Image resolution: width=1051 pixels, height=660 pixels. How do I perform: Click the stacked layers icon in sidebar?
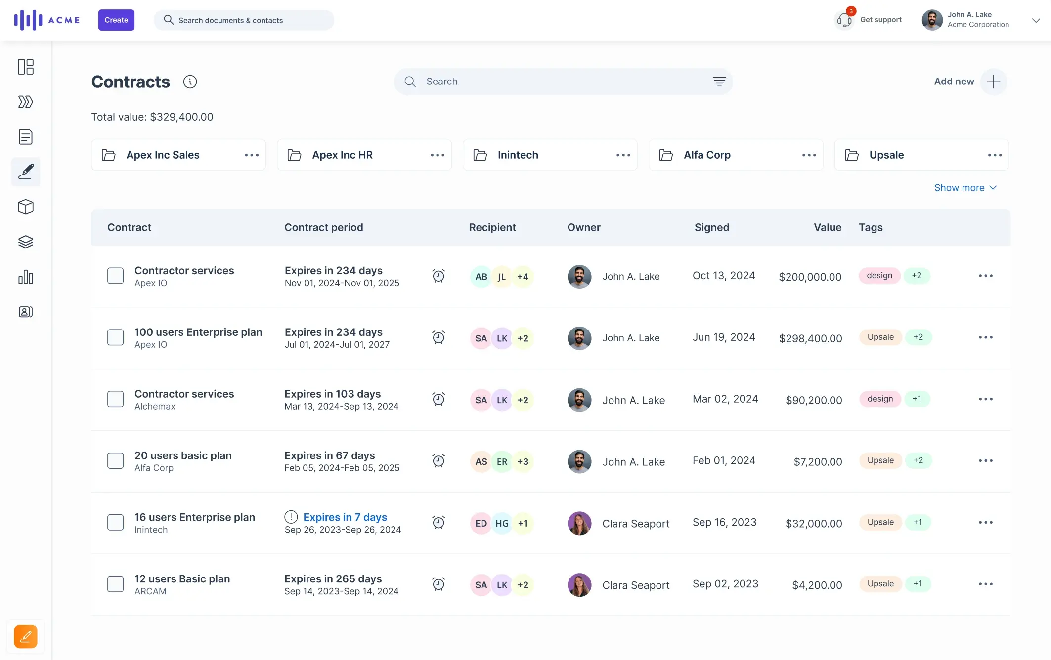[25, 242]
